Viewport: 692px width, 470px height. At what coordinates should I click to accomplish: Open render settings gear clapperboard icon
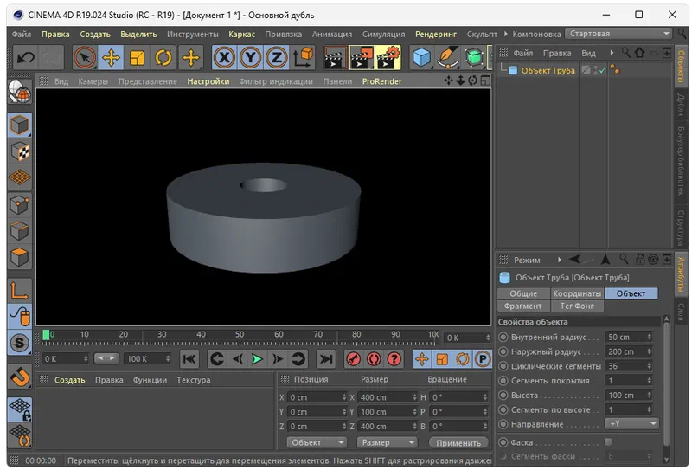pos(388,57)
